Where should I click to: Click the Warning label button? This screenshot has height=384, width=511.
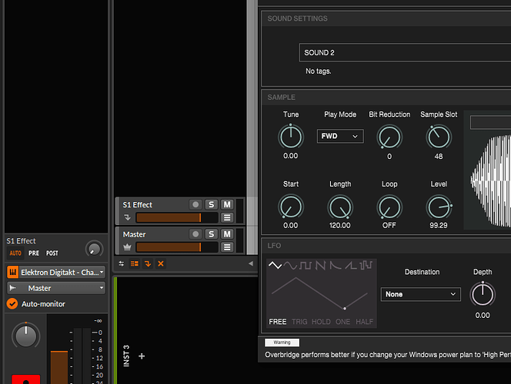click(282, 343)
